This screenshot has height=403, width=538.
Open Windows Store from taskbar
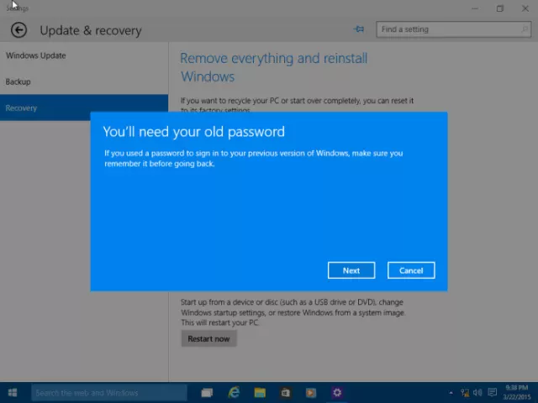coord(286,393)
